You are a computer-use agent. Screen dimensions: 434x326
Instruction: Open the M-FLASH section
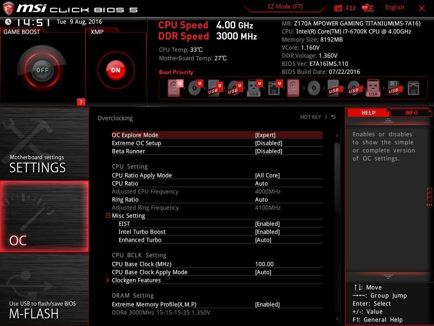pyautogui.click(x=44, y=289)
